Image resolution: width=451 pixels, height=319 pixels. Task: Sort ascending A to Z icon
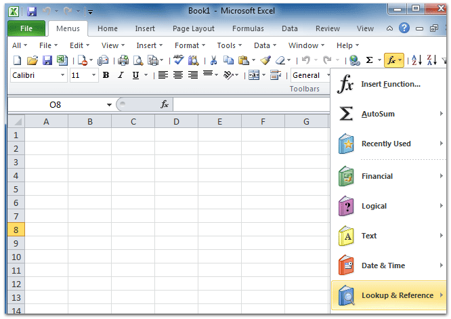(416, 60)
